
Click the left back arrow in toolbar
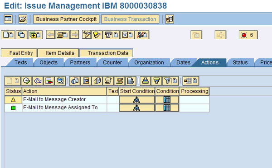point(50,35)
